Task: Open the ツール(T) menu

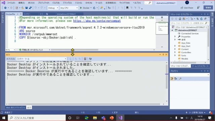Action: point(99,3)
